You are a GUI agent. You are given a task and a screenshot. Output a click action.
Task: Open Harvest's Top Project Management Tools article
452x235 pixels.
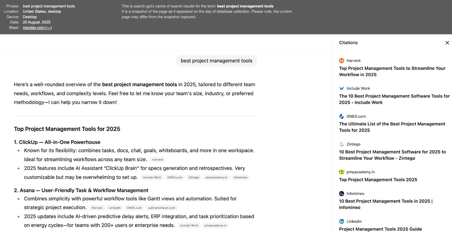(x=392, y=71)
